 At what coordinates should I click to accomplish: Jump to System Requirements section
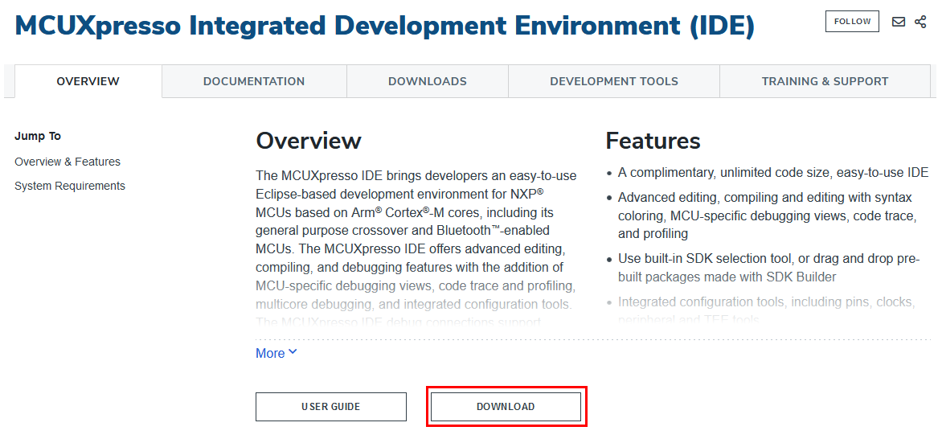point(70,186)
